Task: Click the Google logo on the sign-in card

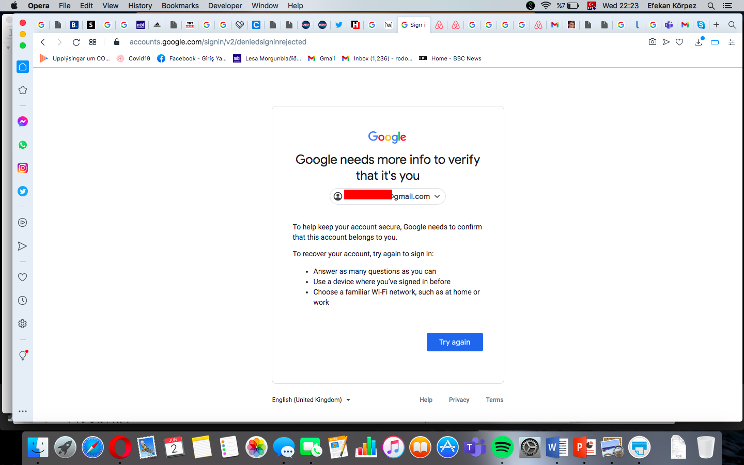Action: (x=388, y=137)
